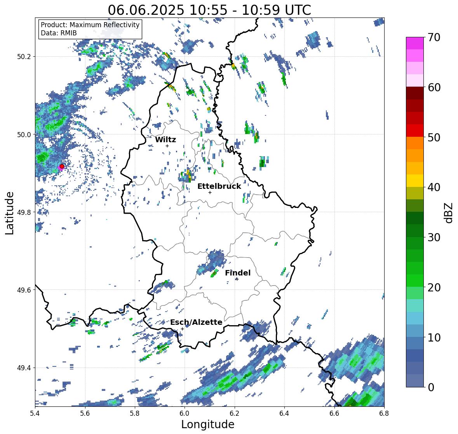This screenshot has height=434, width=458.
Task: Select the Wiltz station label
Action: [165, 139]
